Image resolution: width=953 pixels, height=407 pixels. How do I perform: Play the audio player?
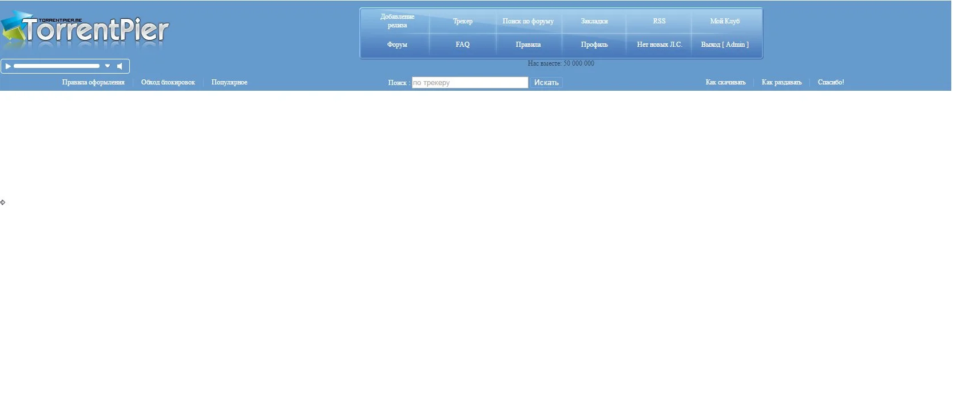tap(8, 66)
